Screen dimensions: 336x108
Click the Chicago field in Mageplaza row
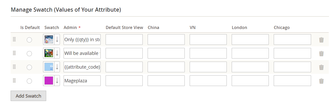(x=292, y=81)
